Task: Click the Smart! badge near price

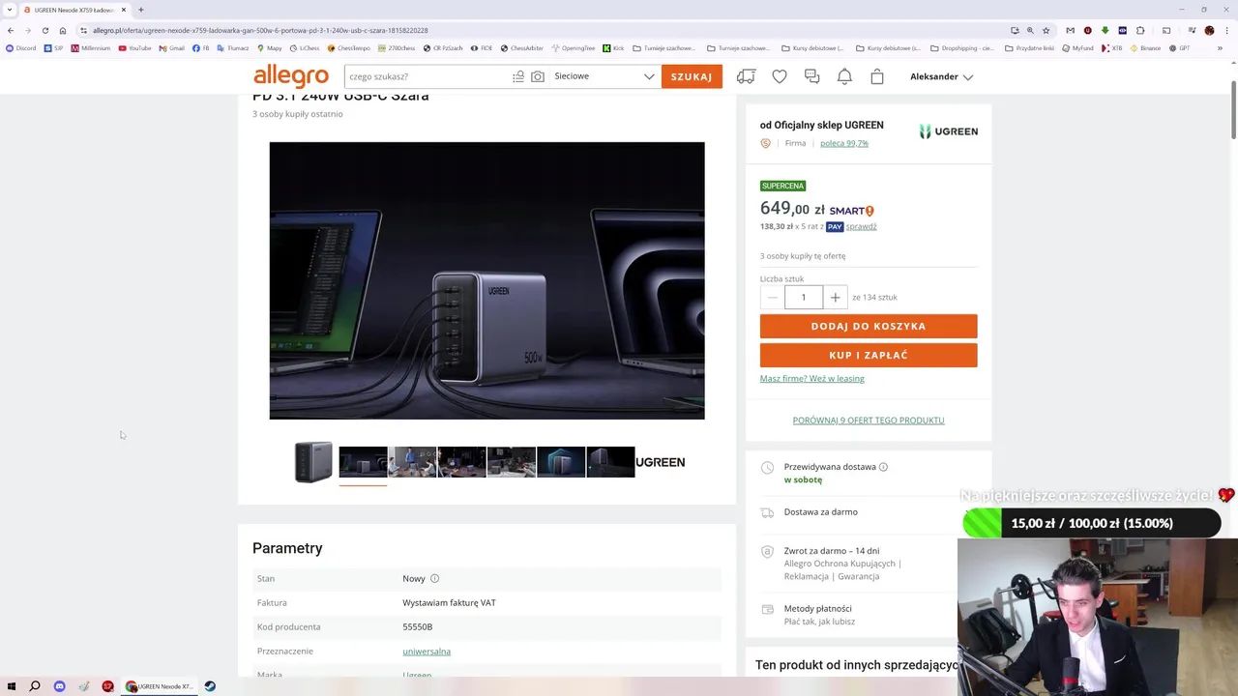Action: pyautogui.click(x=851, y=211)
